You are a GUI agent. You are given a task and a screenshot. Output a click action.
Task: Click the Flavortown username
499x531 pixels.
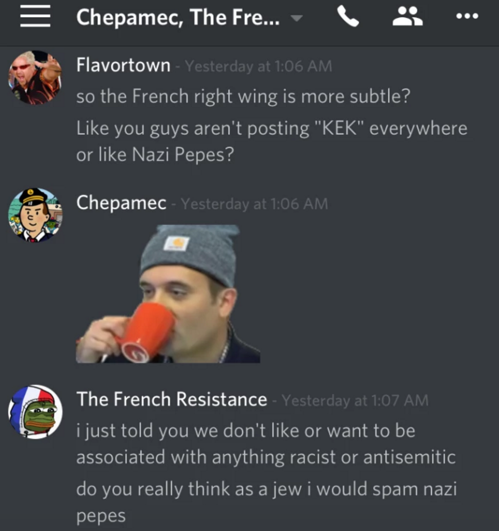tap(123, 65)
